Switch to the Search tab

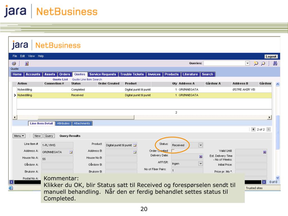click(x=207, y=74)
